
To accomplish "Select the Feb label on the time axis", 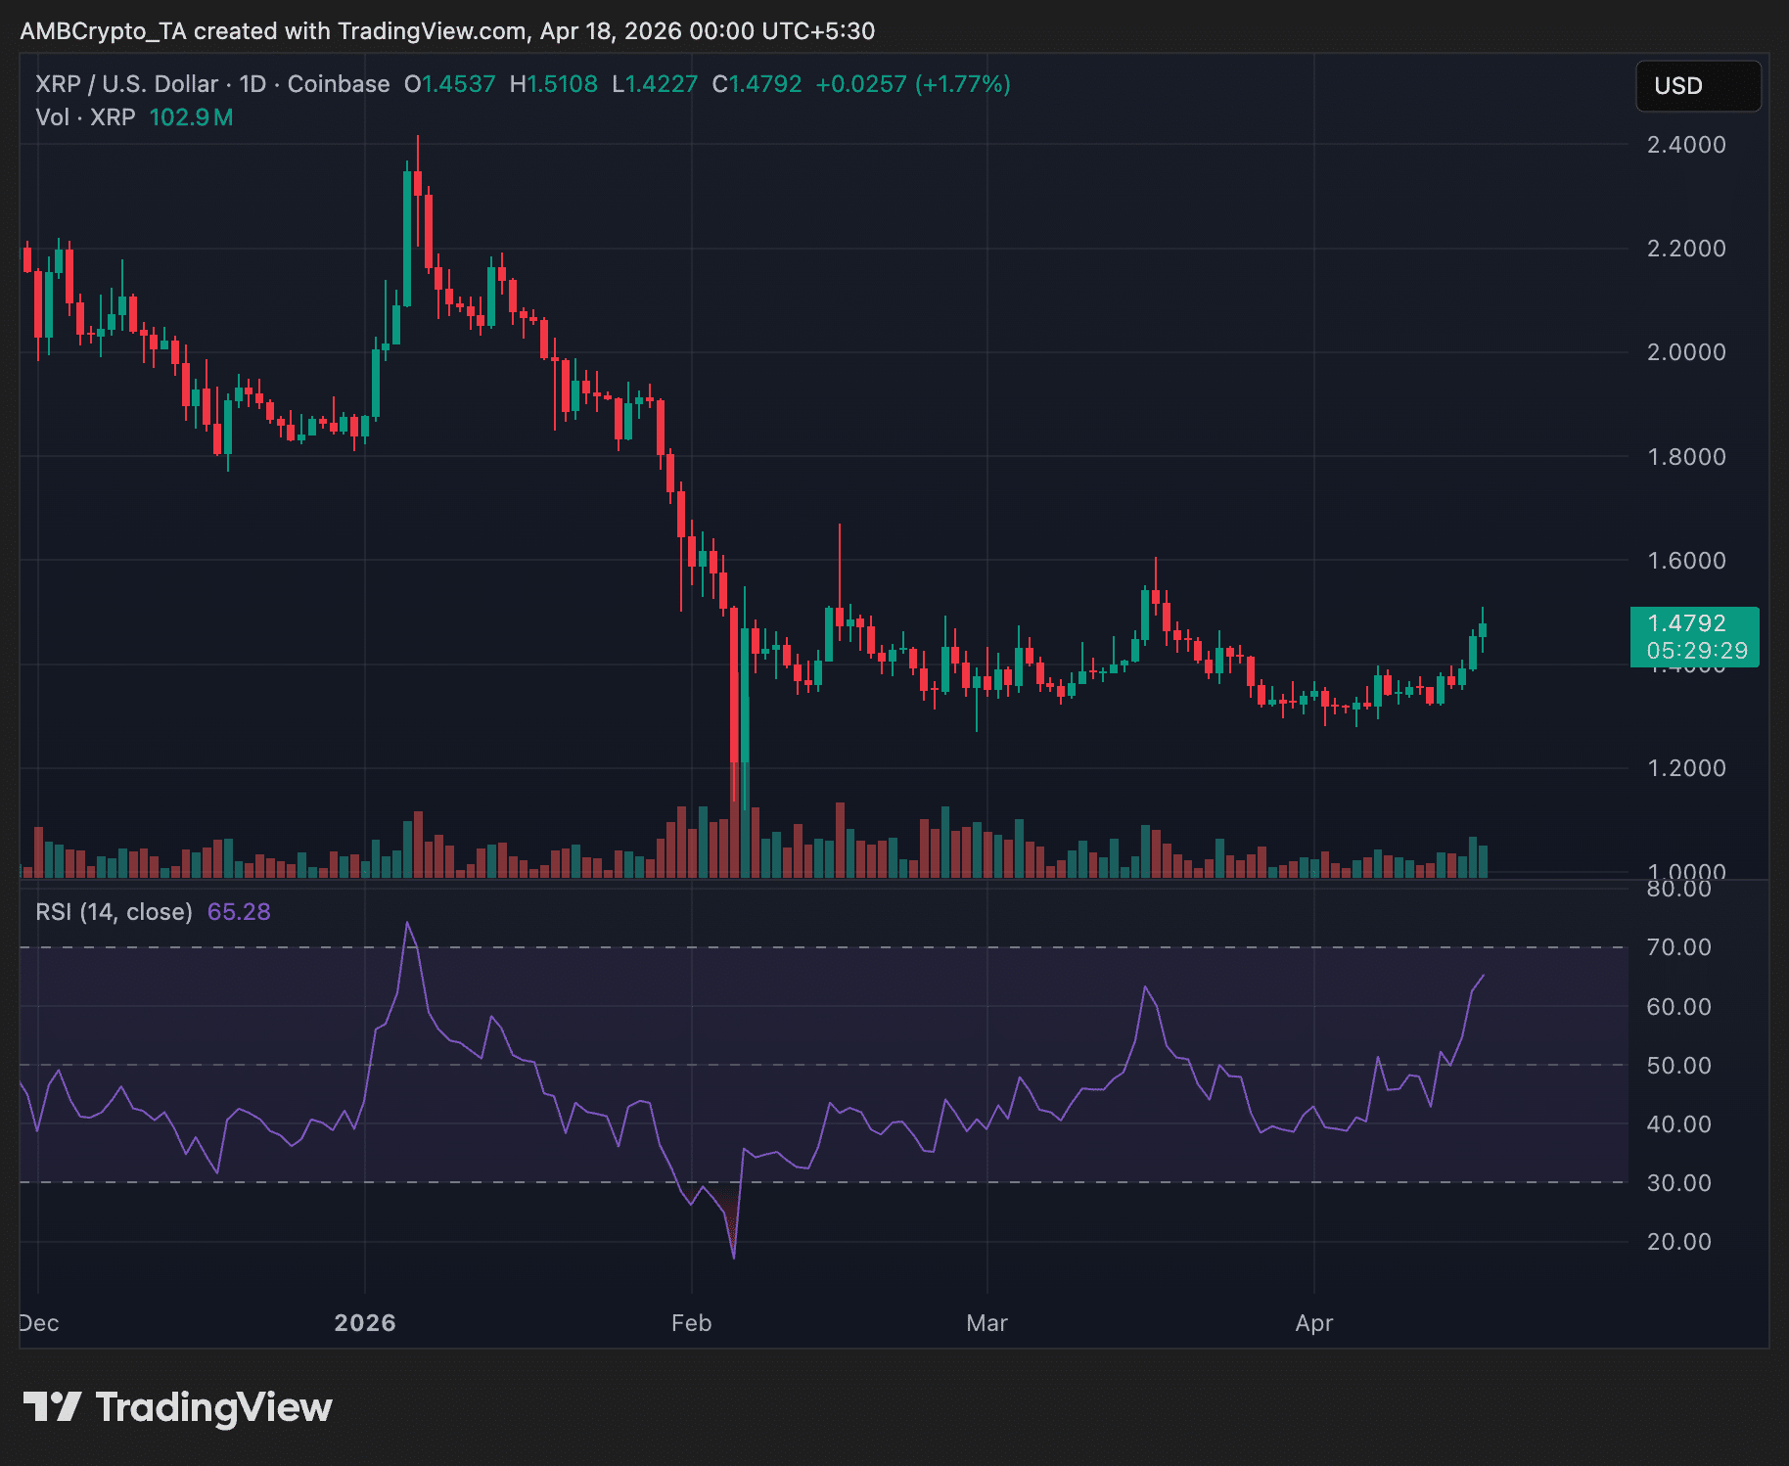I will point(692,1322).
